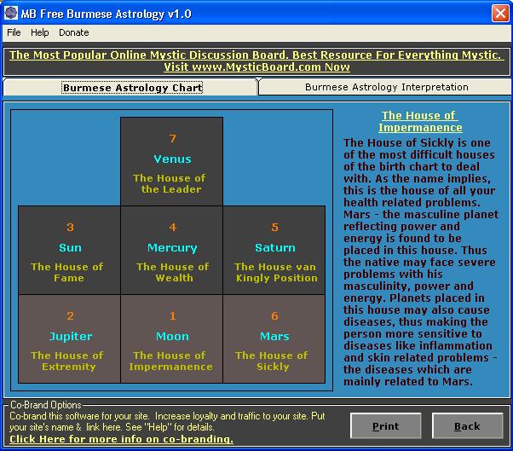Switch to Burmese Astrology Interpretation tab
The height and width of the screenshot is (451, 513).
tap(386, 87)
